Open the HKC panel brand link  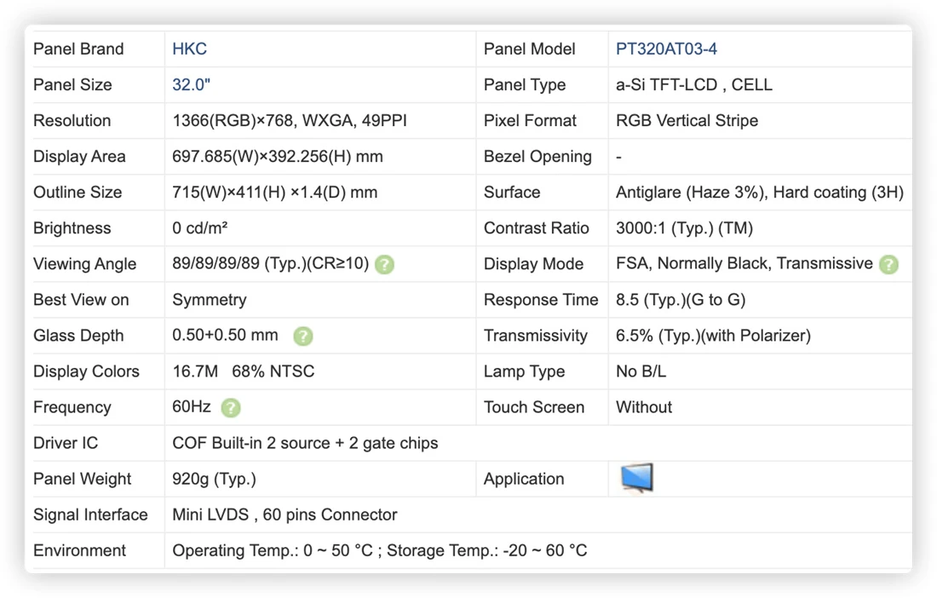click(x=189, y=49)
